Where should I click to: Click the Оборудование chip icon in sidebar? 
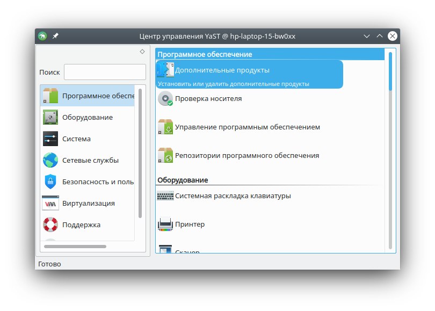(x=50, y=117)
